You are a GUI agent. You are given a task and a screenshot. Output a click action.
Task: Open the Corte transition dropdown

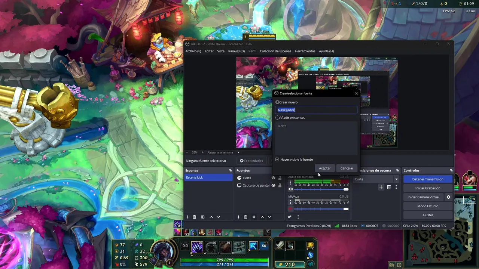[x=376, y=179]
